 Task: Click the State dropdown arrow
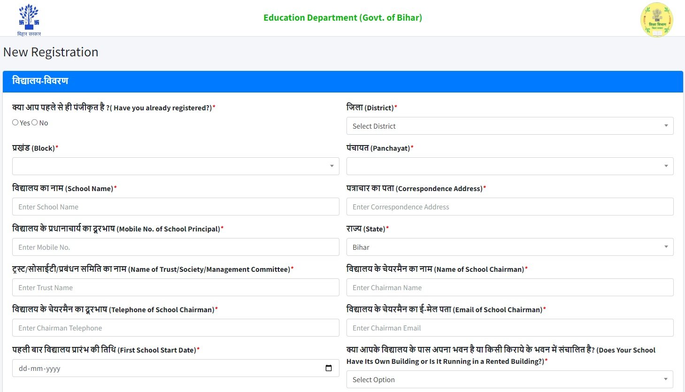pyautogui.click(x=665, y=246)
